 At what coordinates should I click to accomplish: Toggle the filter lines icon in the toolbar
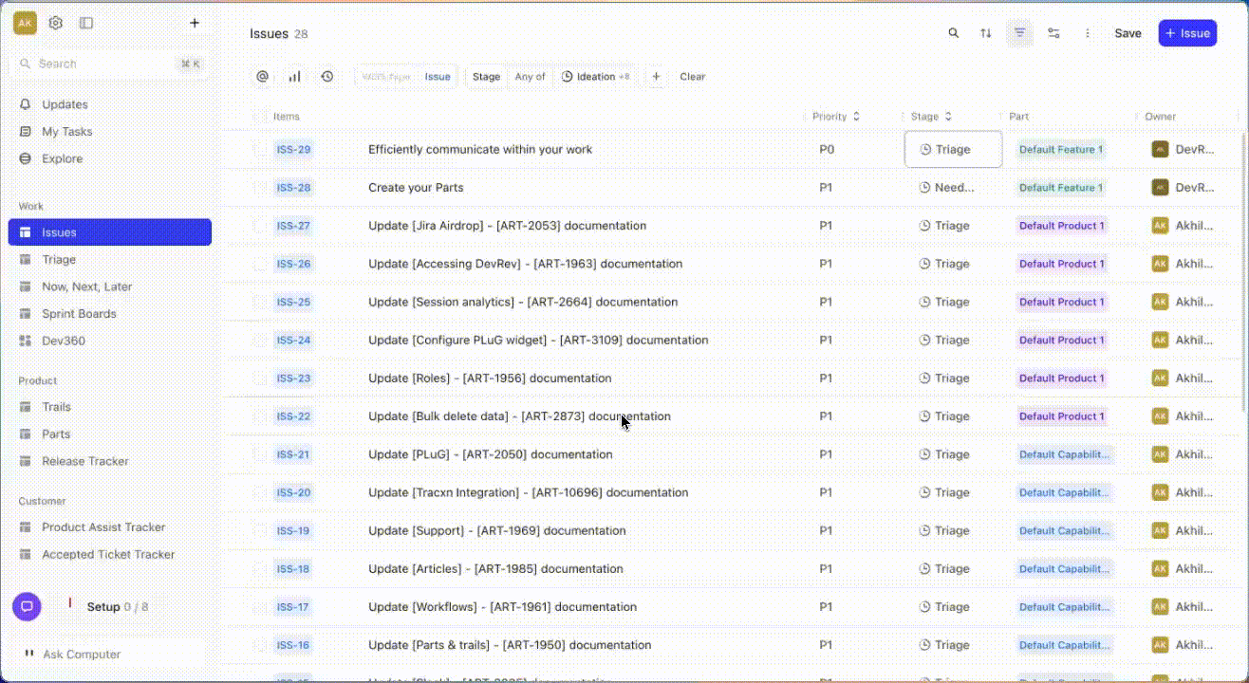point(1019,33)
